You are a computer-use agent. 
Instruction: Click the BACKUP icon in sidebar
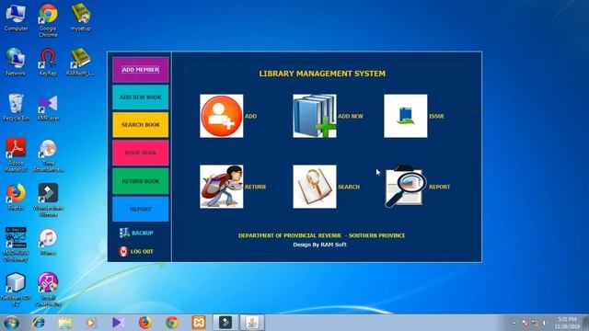(124, 233)
